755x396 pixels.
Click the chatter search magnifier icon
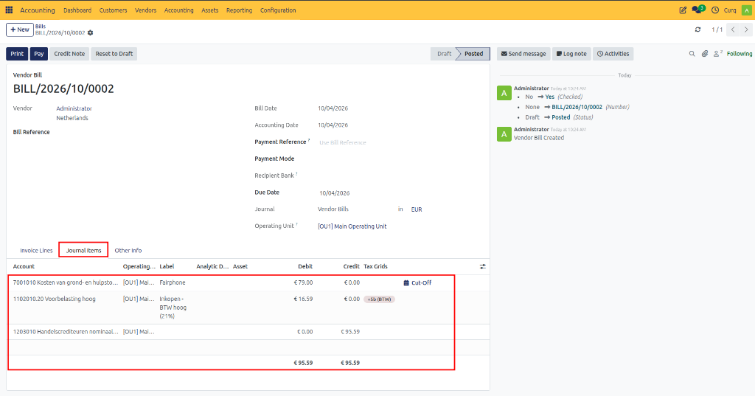(692, 54)
